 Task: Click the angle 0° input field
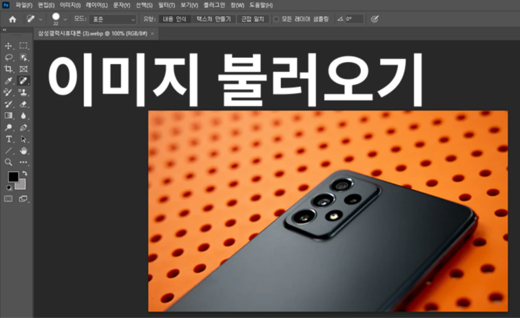354,19
